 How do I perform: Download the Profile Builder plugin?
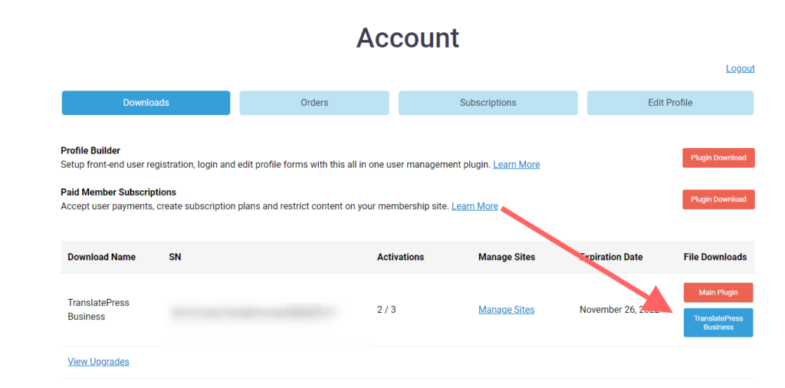[x=718, y=158]
